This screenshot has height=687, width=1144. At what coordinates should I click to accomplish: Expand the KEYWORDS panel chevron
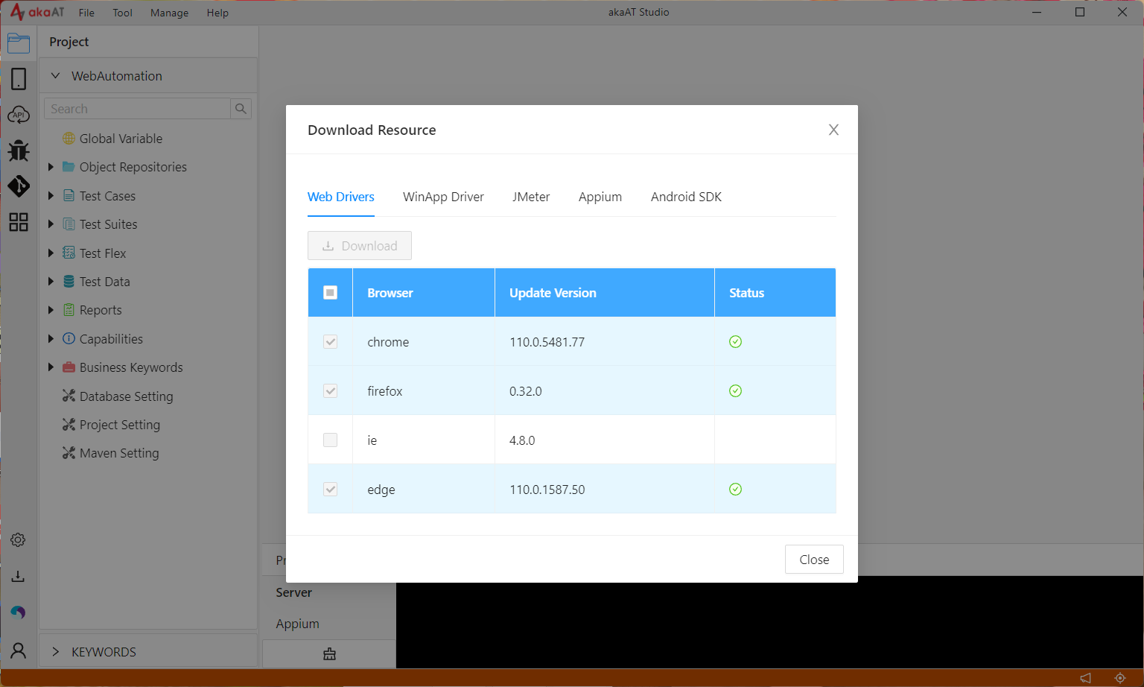coord(55,652)
